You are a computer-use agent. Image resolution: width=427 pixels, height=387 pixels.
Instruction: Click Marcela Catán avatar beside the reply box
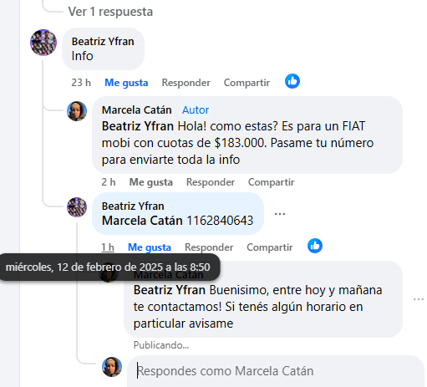click(x=112, y=367)
